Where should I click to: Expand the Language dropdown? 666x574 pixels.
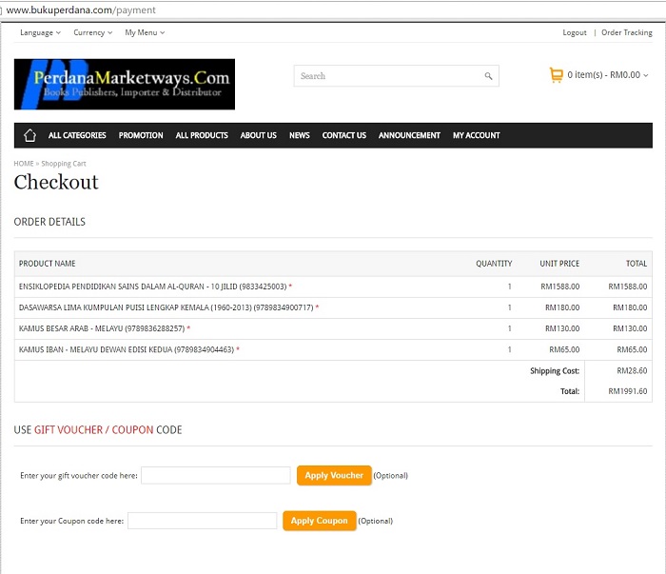click(40, 32)
